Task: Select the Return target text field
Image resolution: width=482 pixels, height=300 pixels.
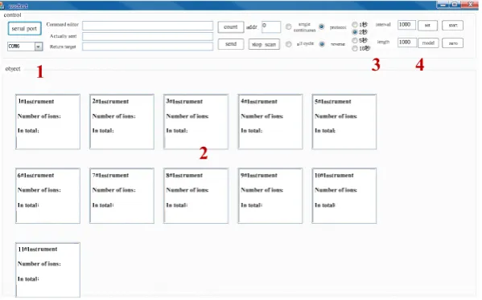Action: [147, 47]
